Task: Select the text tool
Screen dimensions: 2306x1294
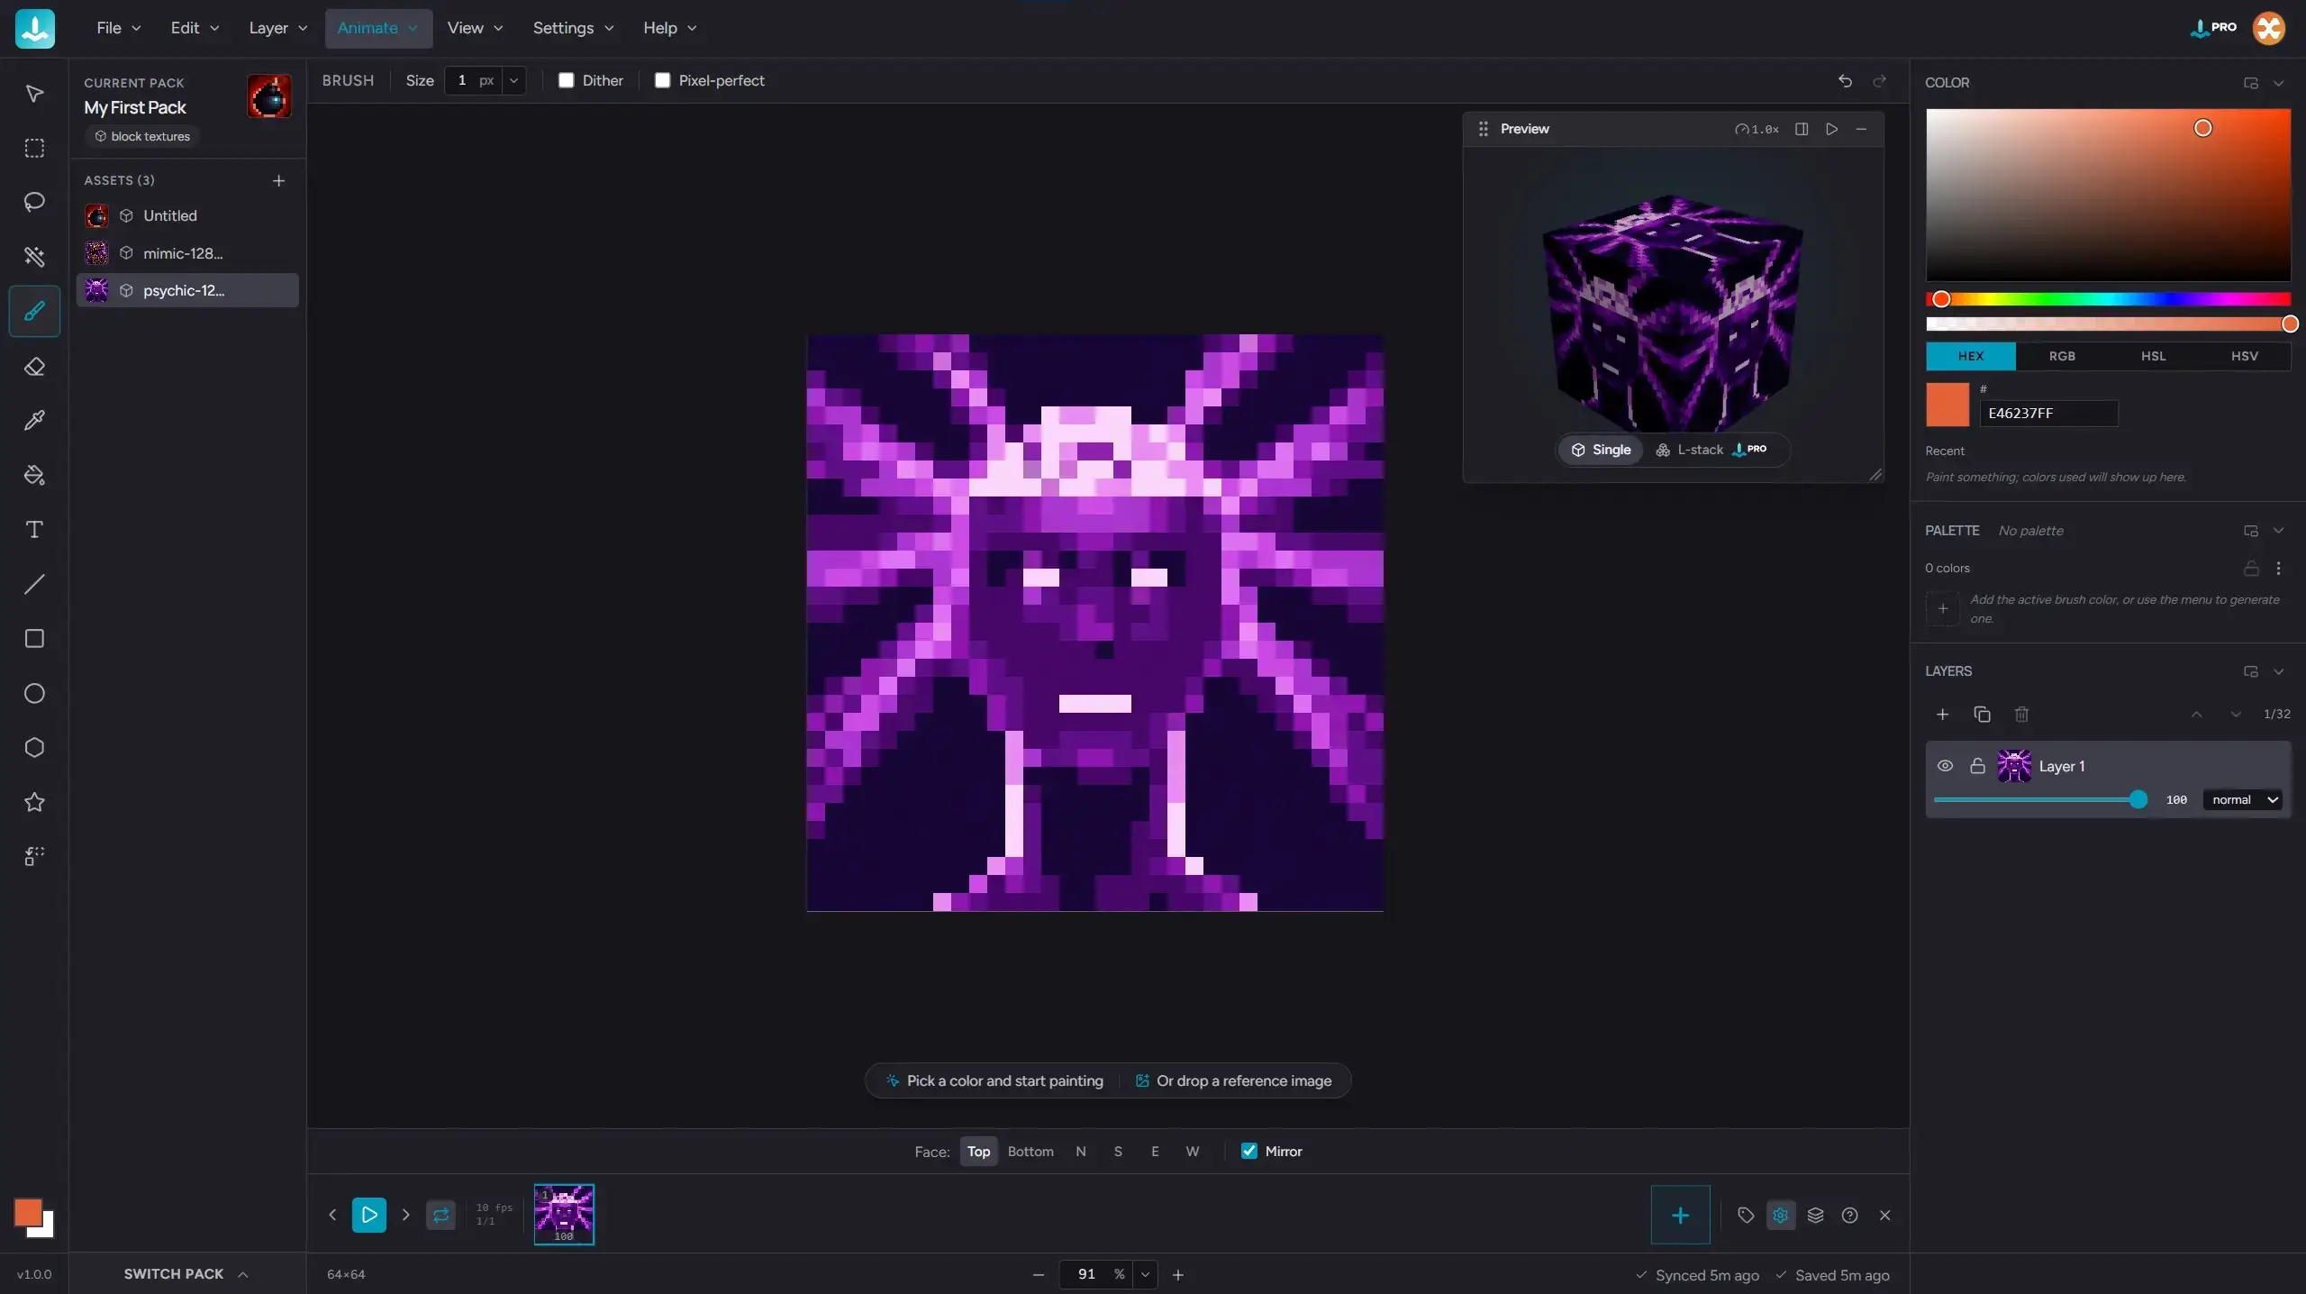Action: (x=34, y=530)
